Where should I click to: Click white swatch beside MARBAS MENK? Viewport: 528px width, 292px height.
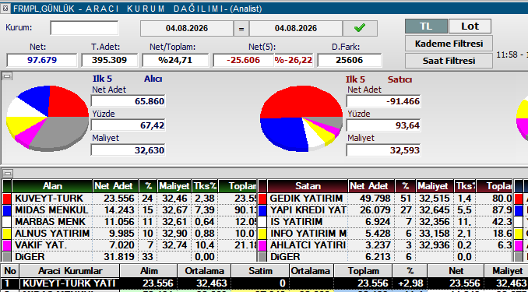(x=7, y=222)
